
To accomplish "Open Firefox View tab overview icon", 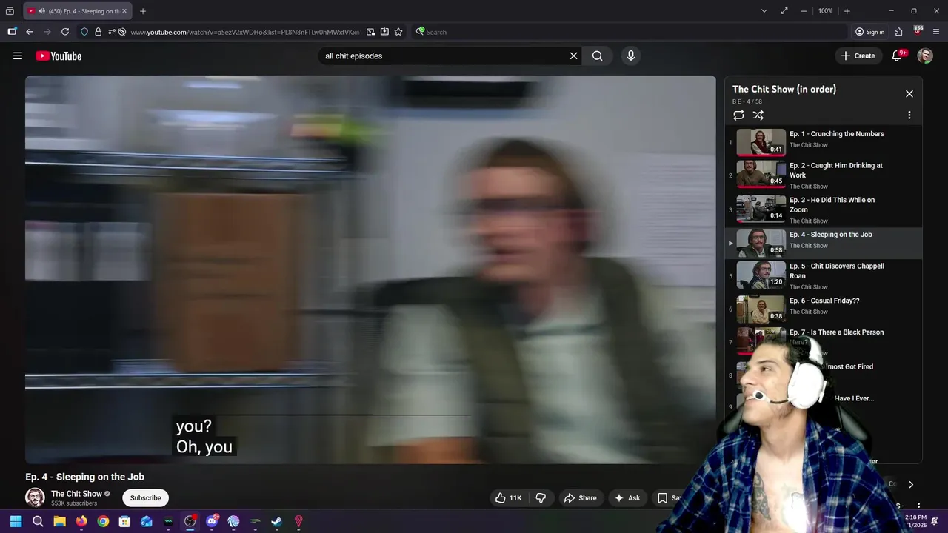I will click(10, 11).
